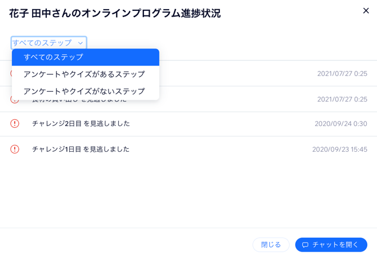Viewport: 377px width, 259px height.
Task: Click the second row's 2021/07/27 0:25 timestamp
Action: coord(342,99)
